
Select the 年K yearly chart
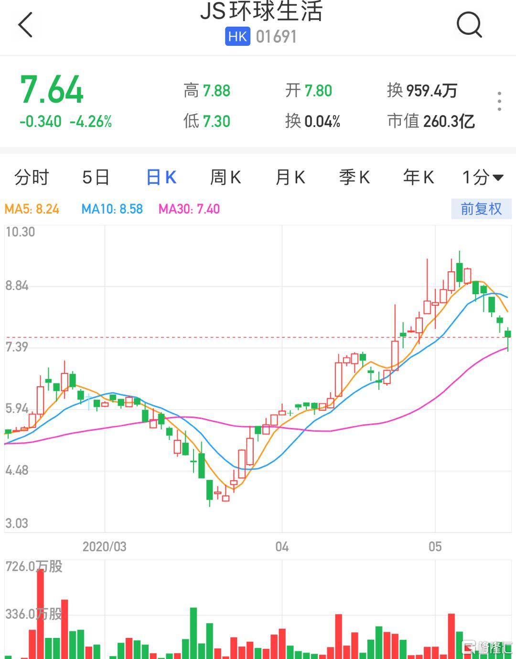418,177
